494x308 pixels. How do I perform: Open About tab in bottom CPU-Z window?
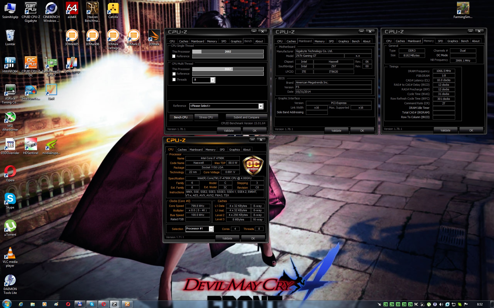pyautogui.click(x=246, y=149)
